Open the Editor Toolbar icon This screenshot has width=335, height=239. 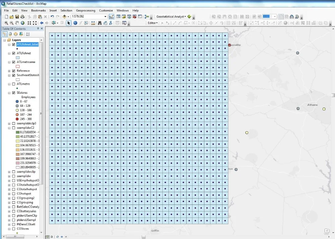click(111, 17)
